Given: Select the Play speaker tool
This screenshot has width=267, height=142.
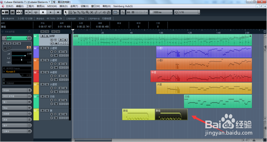Looking at the screenshot, I should tap(104, 12).
